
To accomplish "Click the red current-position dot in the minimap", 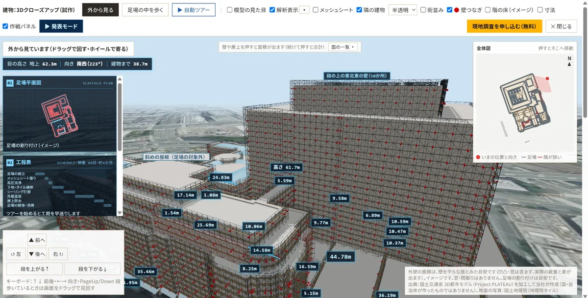I will pyautogui.click(x=547, y=78).
